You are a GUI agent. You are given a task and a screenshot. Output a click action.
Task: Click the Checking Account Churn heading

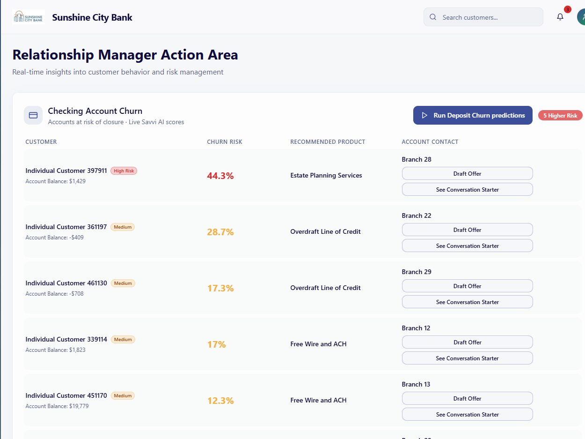pos(95,111)
